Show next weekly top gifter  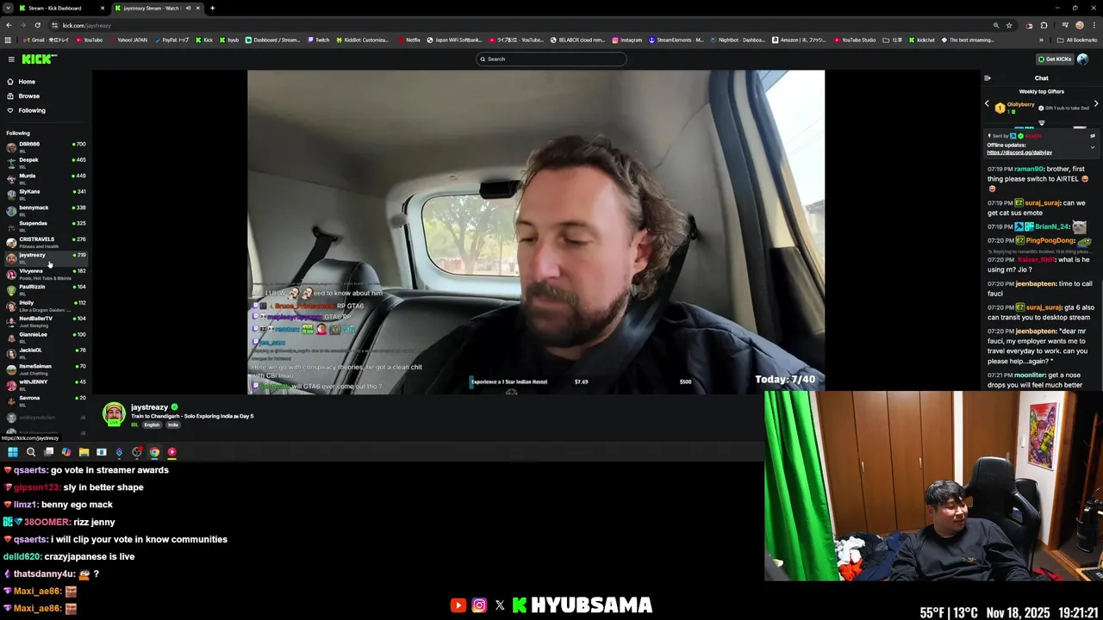tap(1096, 103)
